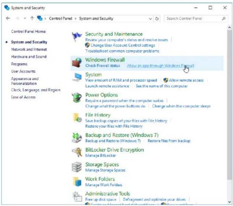Click the File History folder icon
233x206 pixels.
pyautogui.click(x=77, y=118)
